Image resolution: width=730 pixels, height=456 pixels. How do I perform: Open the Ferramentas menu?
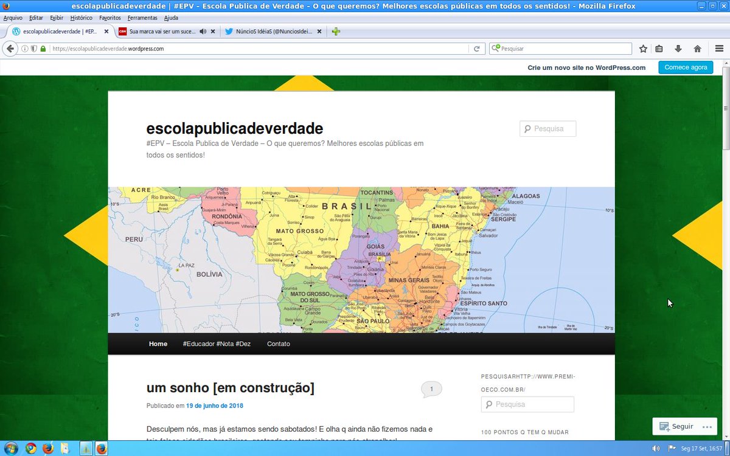pos(142,18)
